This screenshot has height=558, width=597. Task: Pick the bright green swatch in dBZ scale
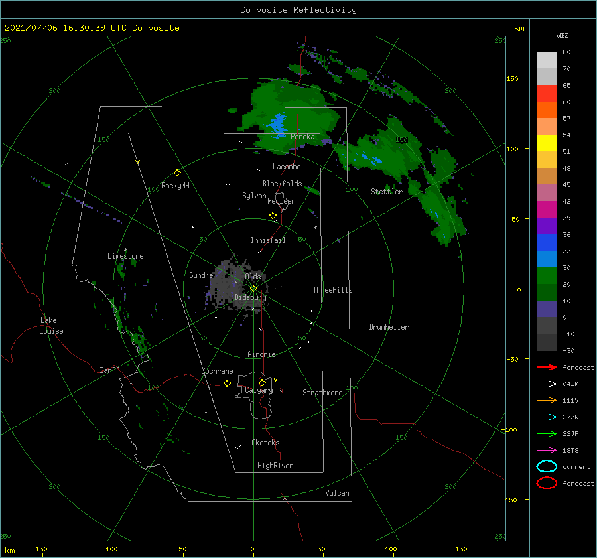tap(547, 276)
